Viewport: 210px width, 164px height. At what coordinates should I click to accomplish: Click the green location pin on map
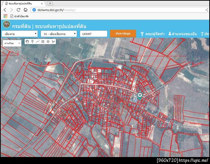pyautogui.click(x=140, y=96)
